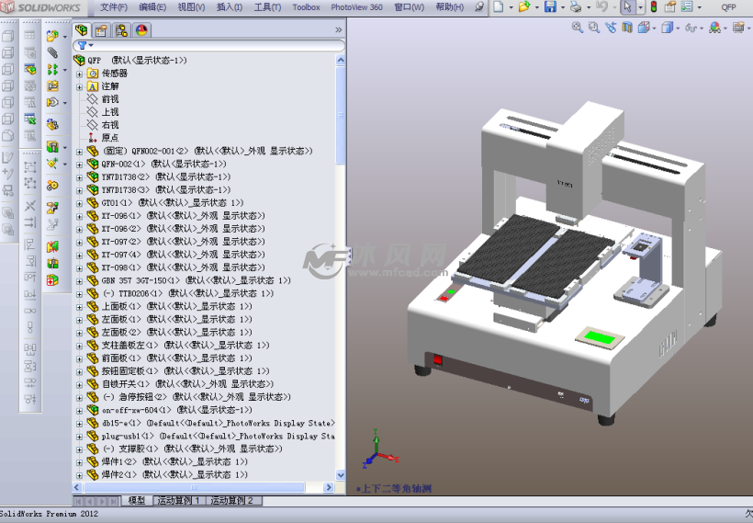Click the Print icon
Screen dimensions: 753x523
pos(576,6)
